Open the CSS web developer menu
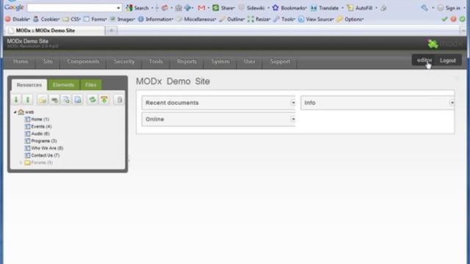The width and height of the screenshot is (470, 264). pos(72,19)
